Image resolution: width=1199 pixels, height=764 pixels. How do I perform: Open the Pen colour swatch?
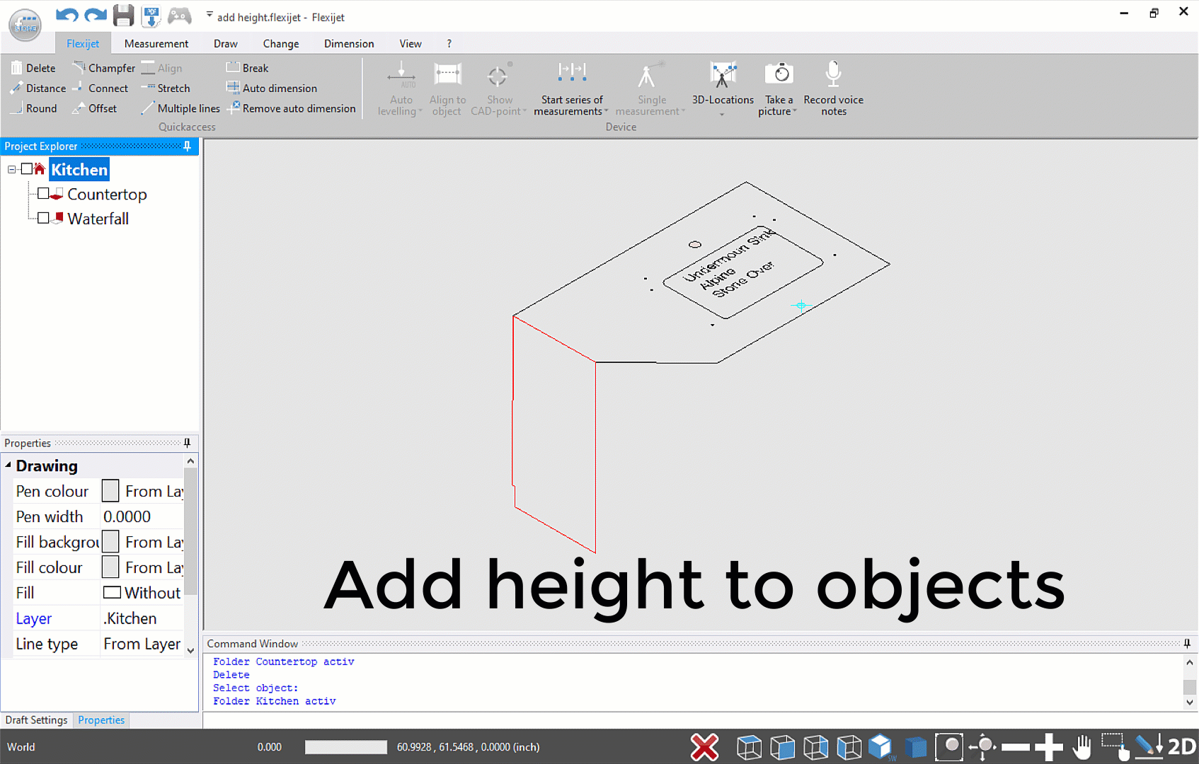[110, 490]
